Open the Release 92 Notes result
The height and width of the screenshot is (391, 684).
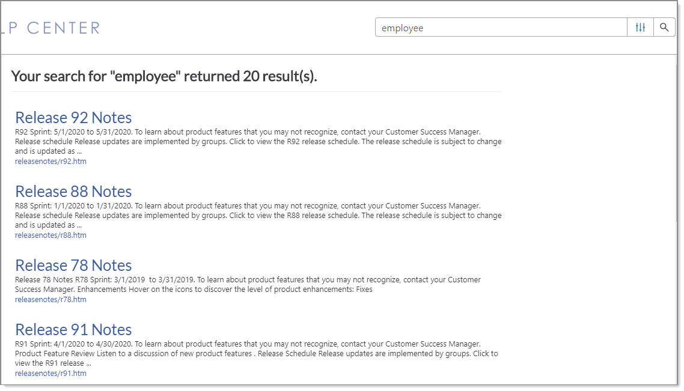point(73,118)
